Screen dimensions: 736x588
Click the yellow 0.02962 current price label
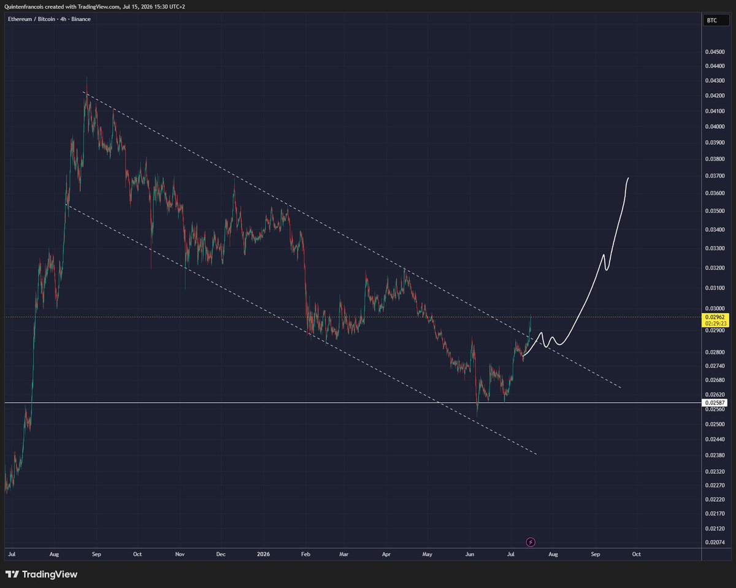click(716, 319)
